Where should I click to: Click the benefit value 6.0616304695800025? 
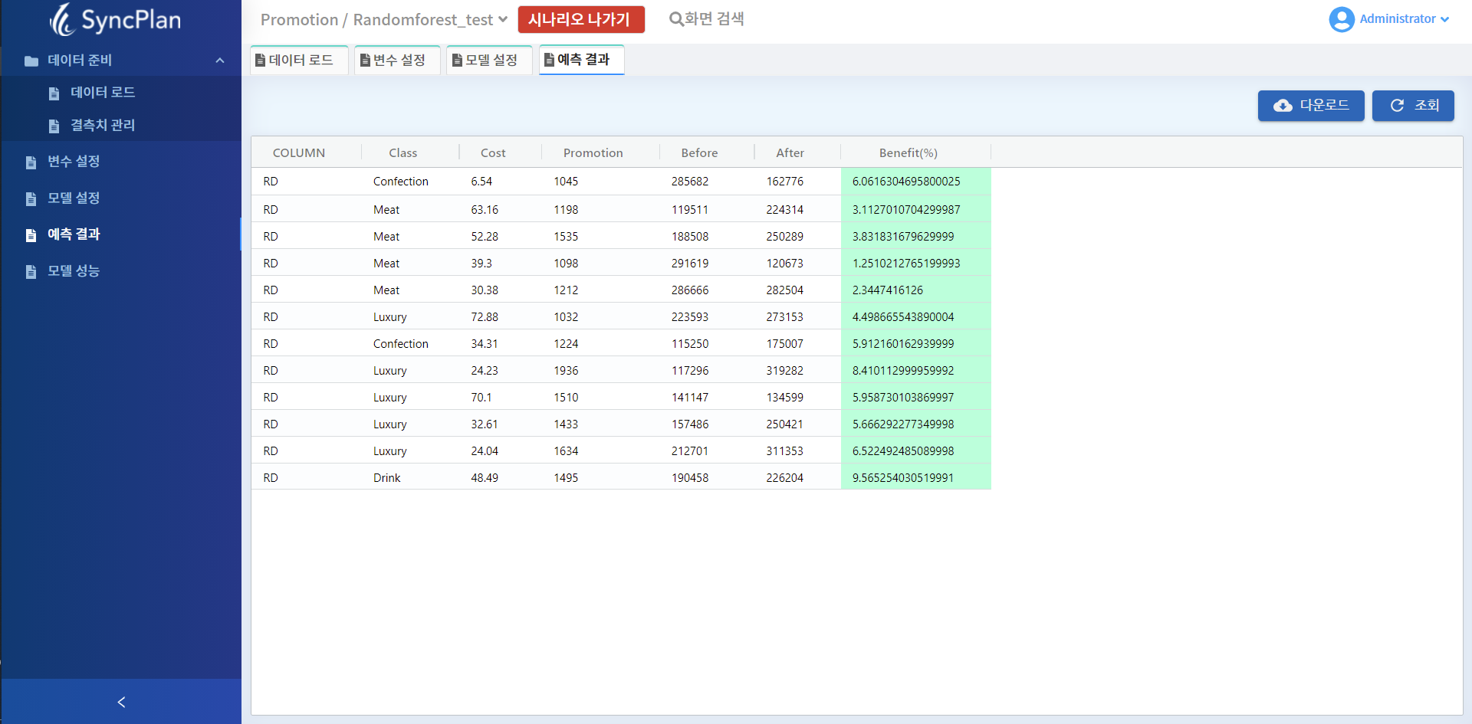906,182
